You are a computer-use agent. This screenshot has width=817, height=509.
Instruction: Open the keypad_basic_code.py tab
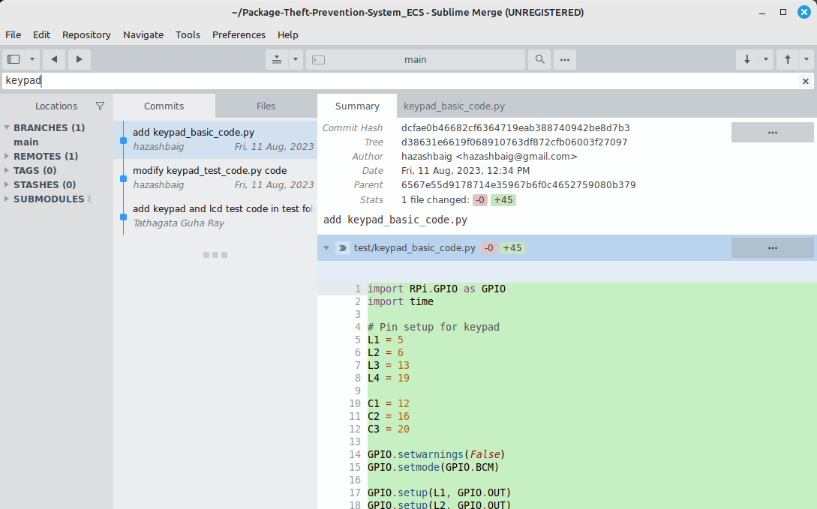[454, 106]
